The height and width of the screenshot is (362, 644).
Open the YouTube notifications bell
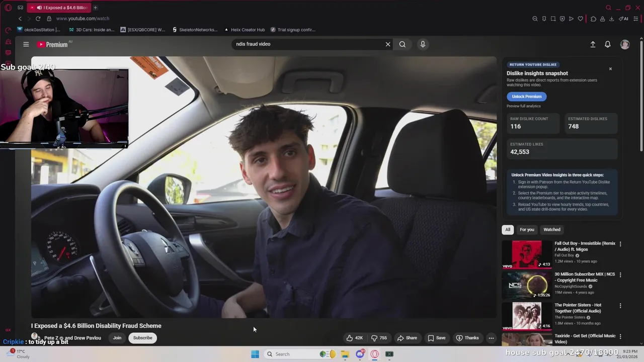(608, 44)
